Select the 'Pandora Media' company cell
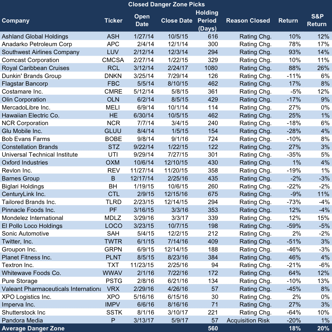 [22, 320]
